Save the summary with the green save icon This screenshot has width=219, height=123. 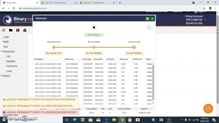[x=147, y=18]
